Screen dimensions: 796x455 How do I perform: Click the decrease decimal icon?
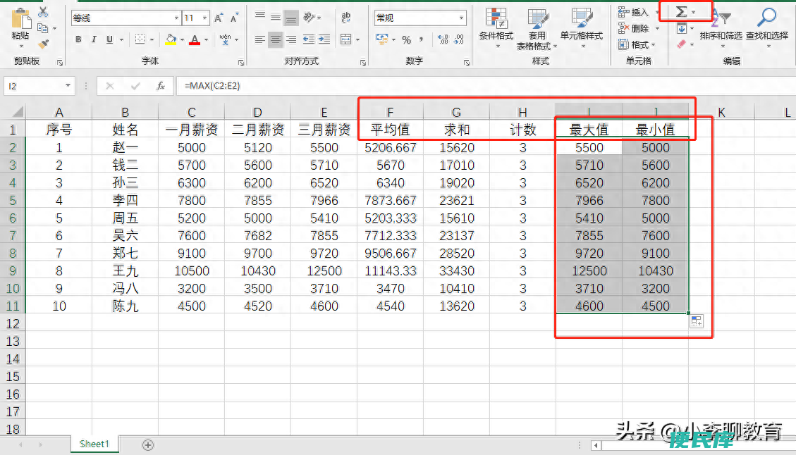[458, 39]
